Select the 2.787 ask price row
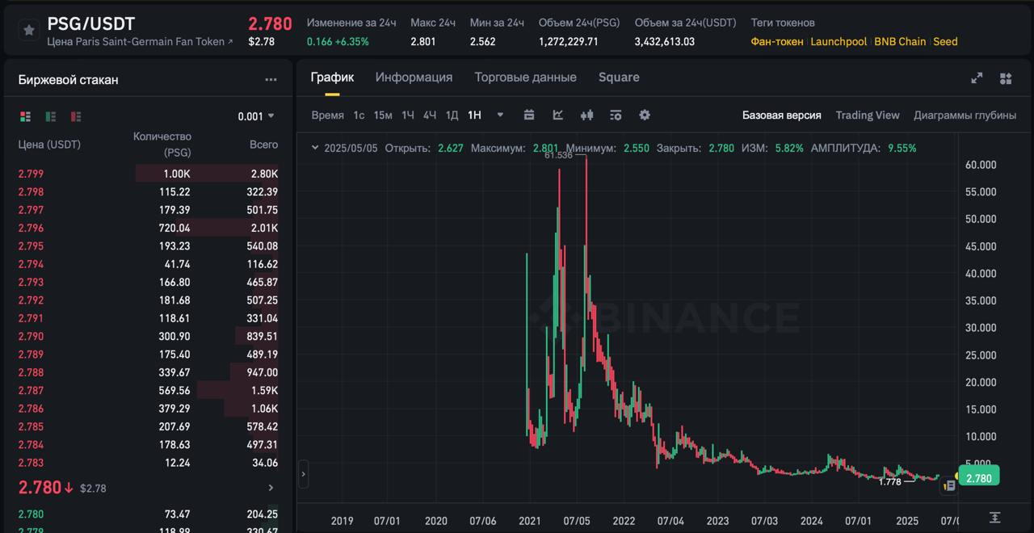The image size is (1034, 533). 148,390
